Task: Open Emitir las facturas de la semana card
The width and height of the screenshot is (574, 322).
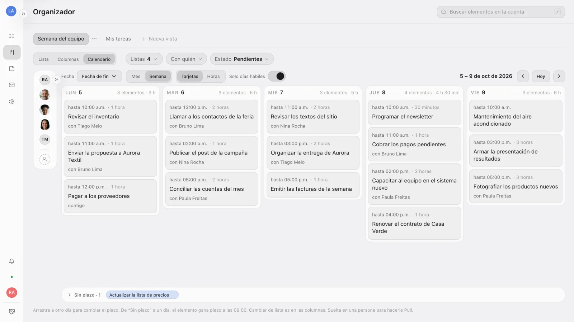Action: pos(313,185)
